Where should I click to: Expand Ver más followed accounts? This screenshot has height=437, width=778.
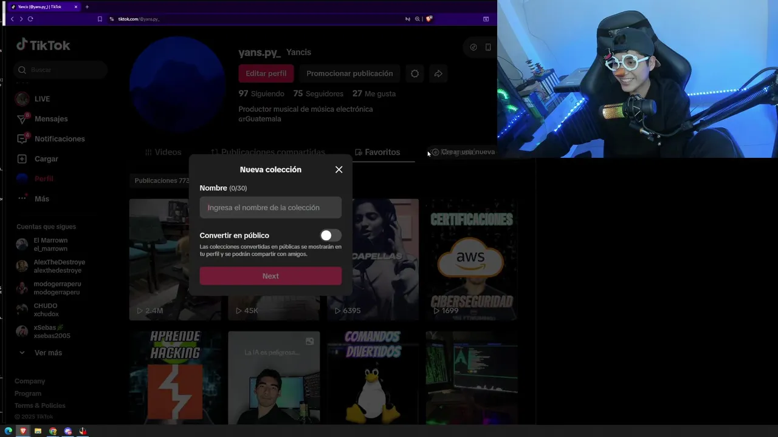tap(40, 353)
